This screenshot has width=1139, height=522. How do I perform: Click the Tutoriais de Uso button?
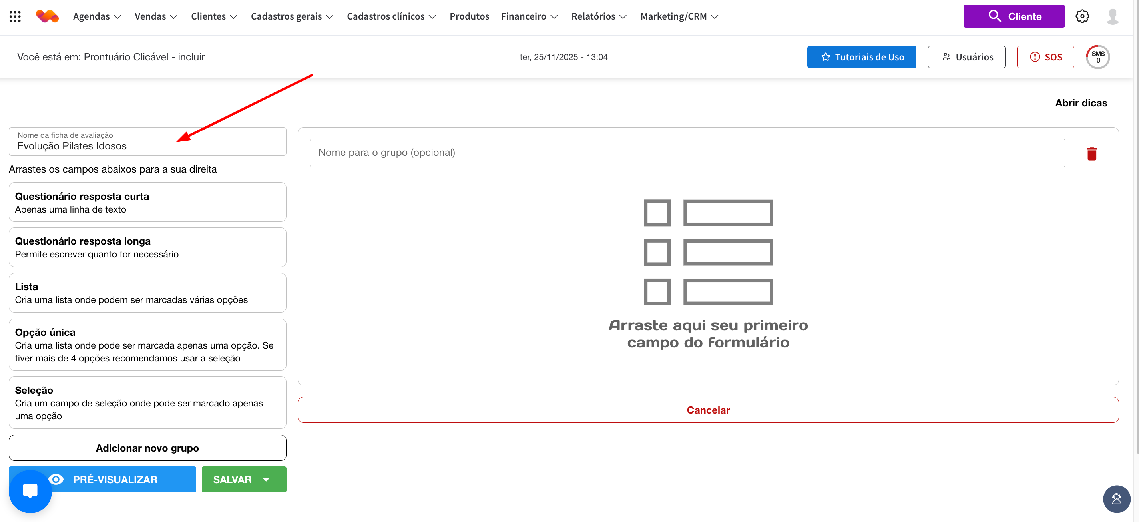(x=861, y=57)
